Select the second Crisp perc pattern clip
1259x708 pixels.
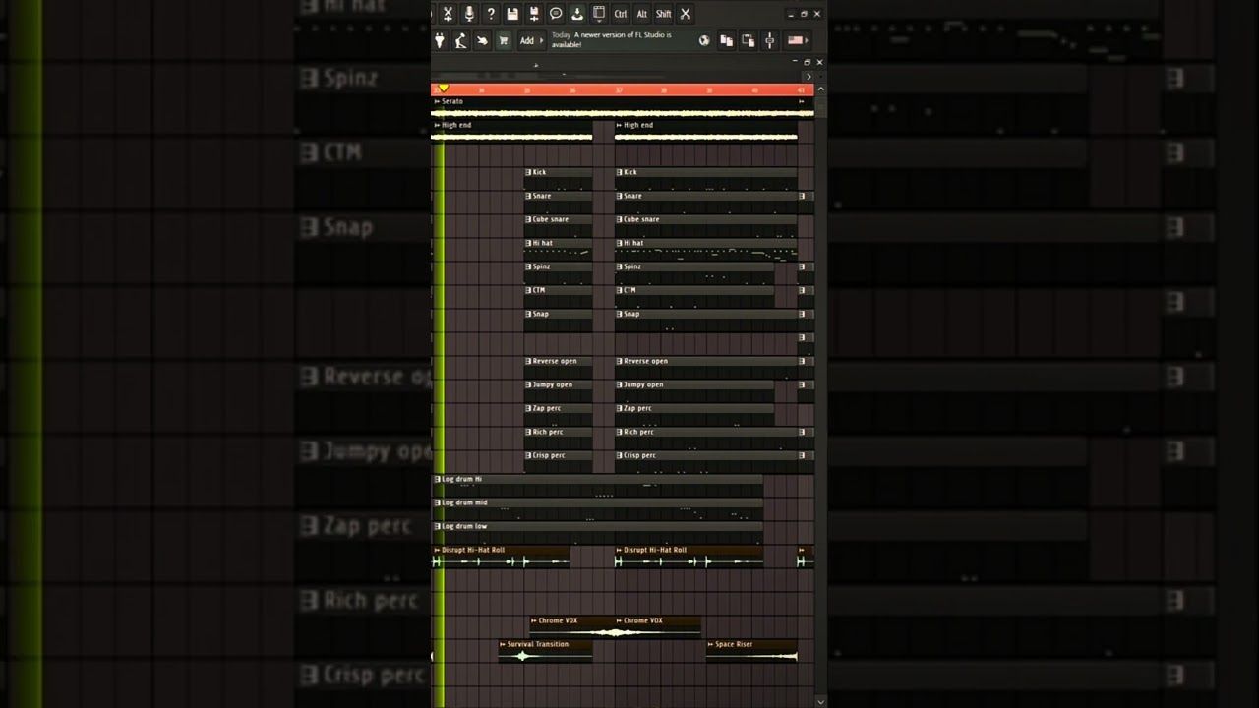[x=705, y=462]
